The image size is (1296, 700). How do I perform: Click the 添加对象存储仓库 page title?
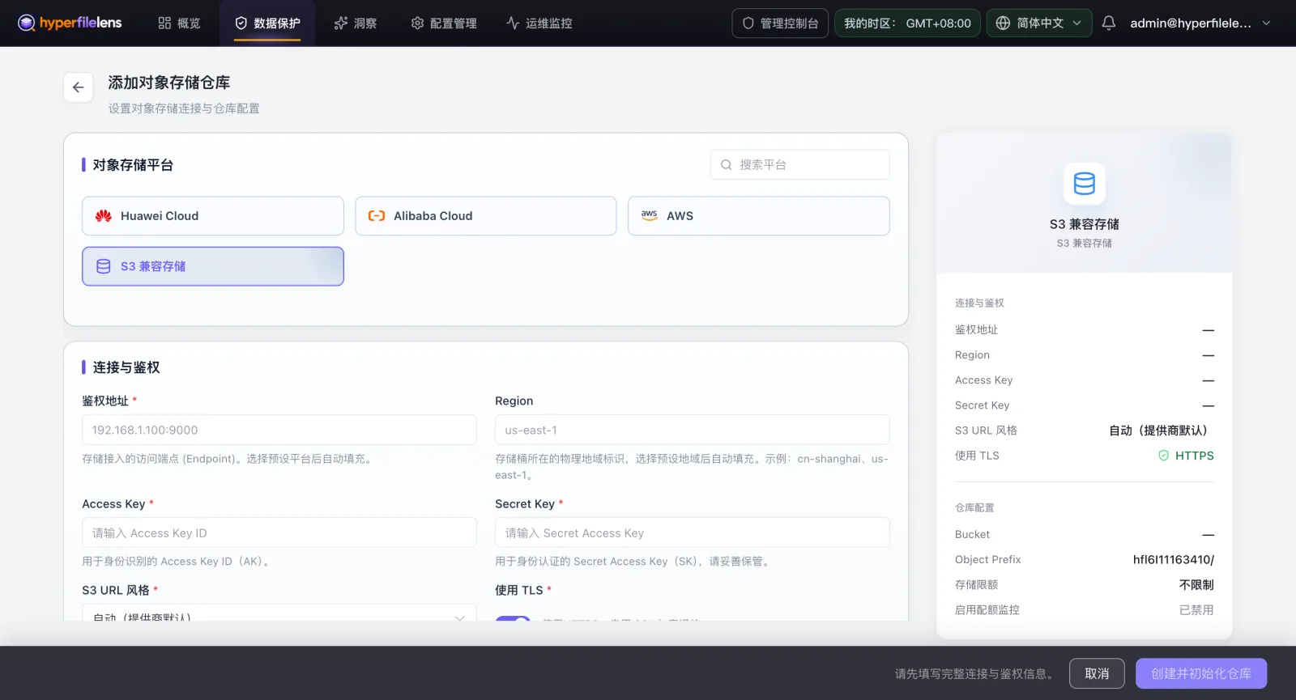169,83
